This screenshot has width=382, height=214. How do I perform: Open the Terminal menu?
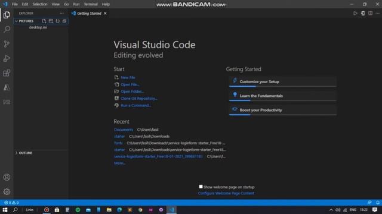(91, 4)
